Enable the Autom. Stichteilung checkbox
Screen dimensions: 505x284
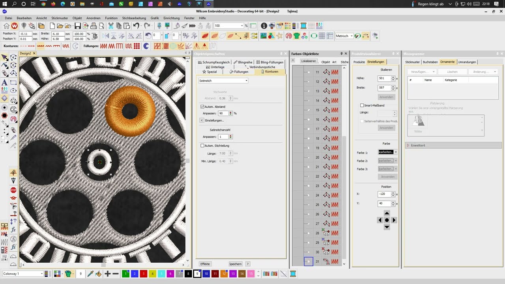click(202, 146)
